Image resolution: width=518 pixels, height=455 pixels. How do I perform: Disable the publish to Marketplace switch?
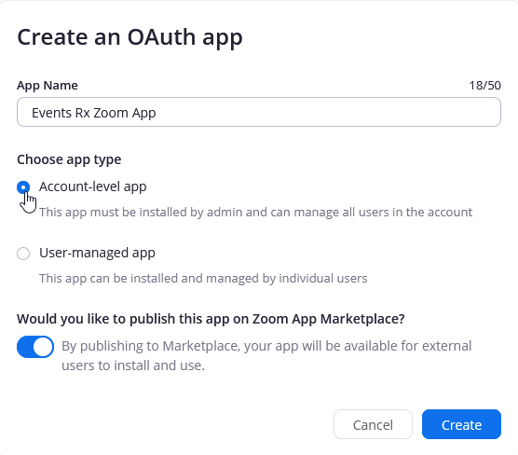coord(35,347)
